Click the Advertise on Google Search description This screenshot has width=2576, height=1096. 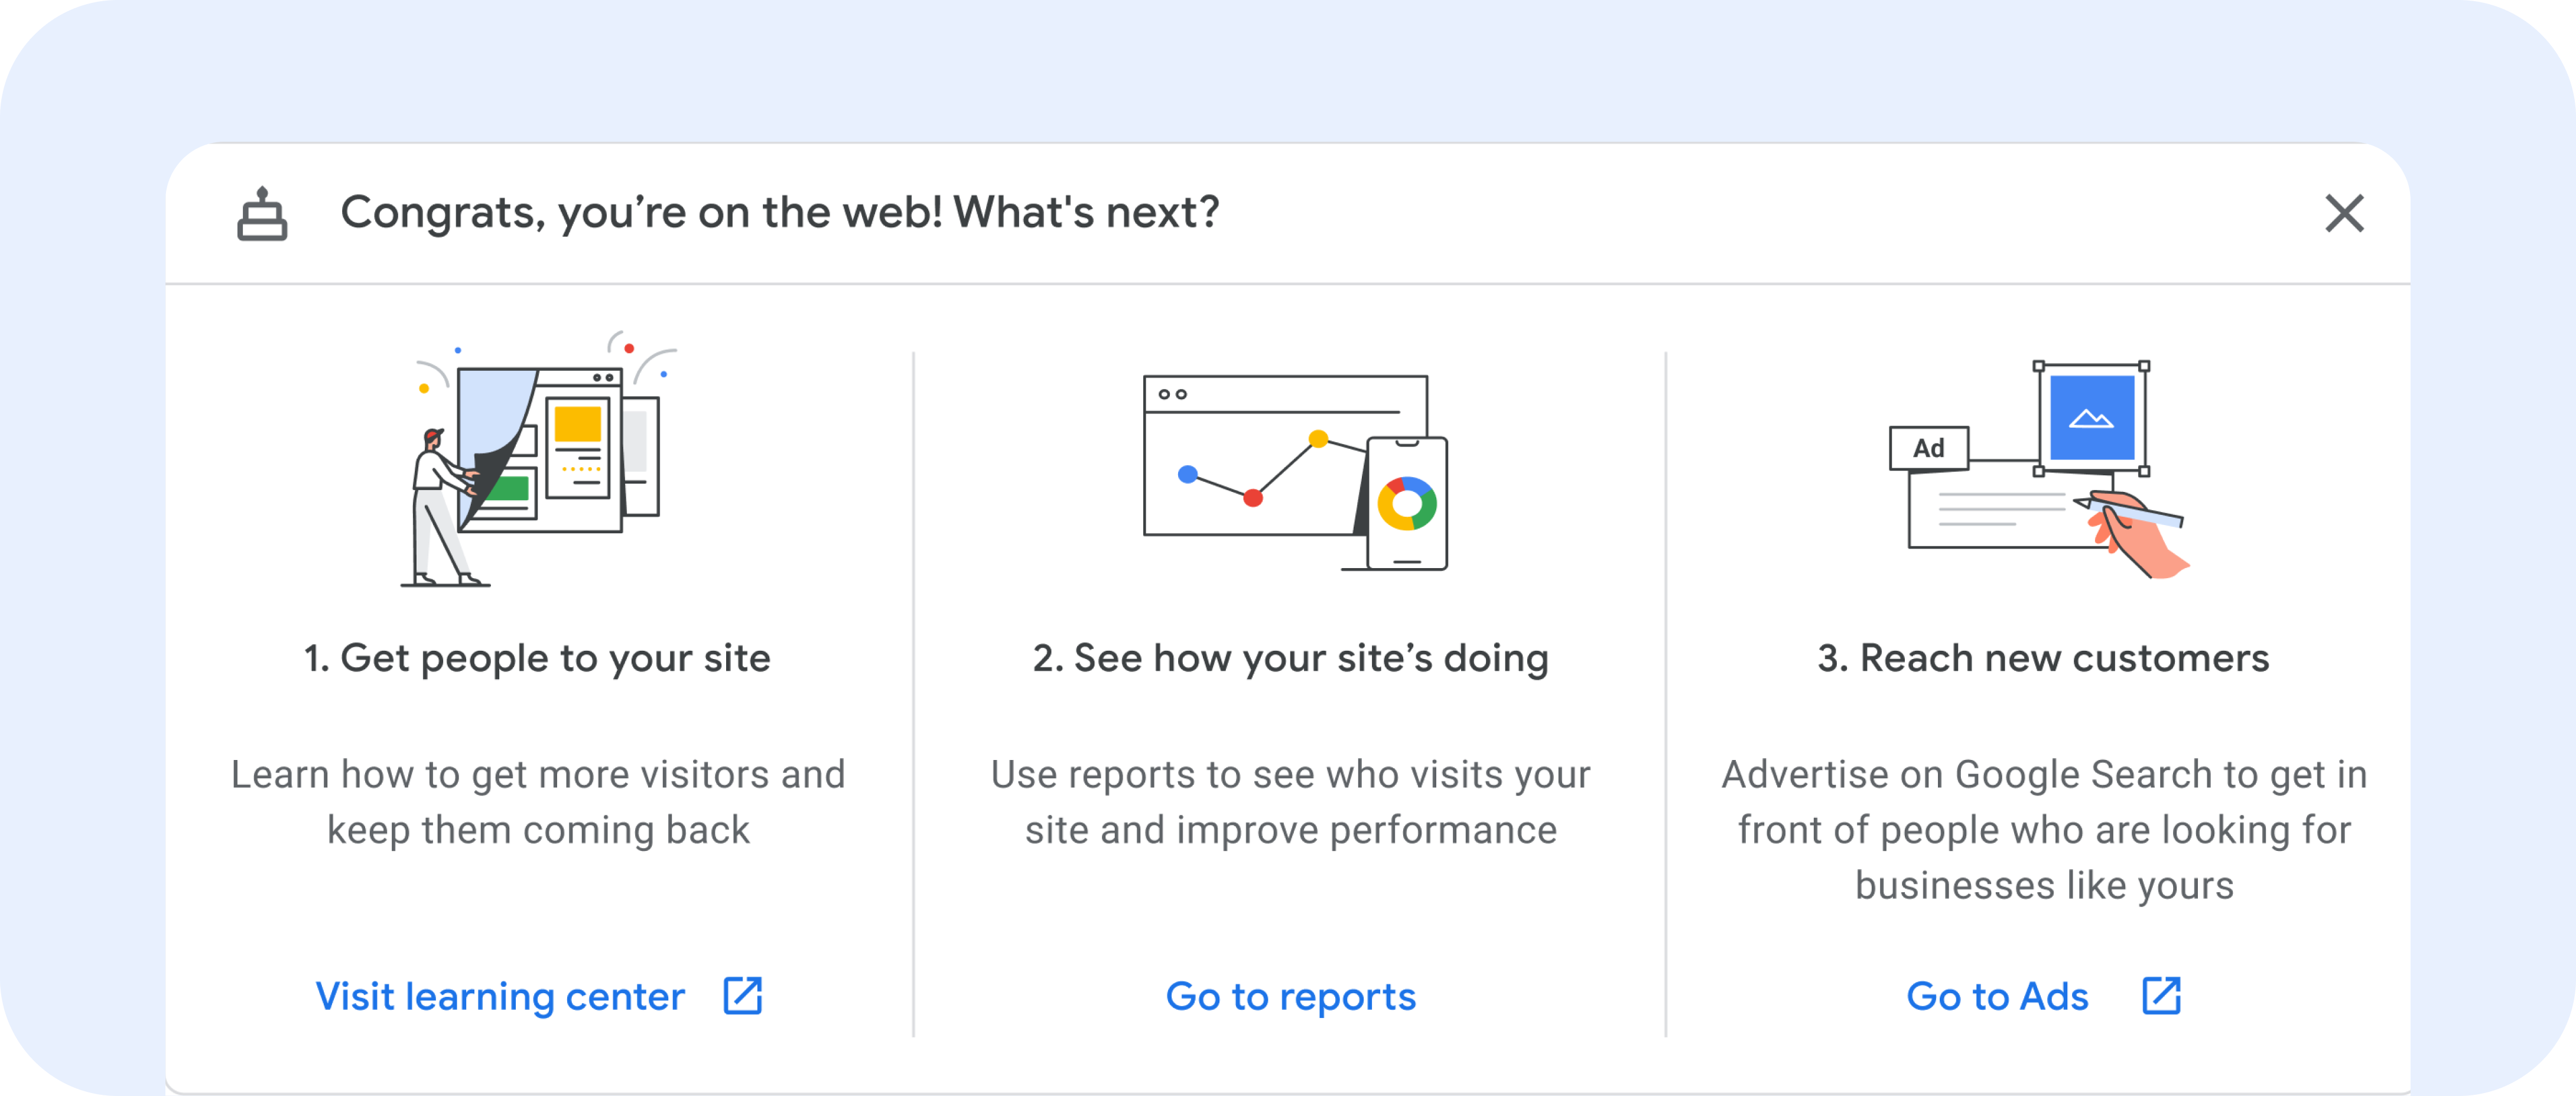[x=2044, y=830]
